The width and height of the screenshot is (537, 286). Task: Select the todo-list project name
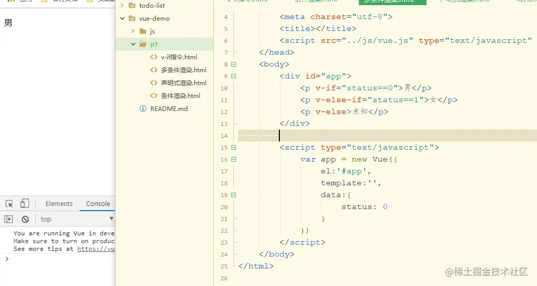click(152, 6)
